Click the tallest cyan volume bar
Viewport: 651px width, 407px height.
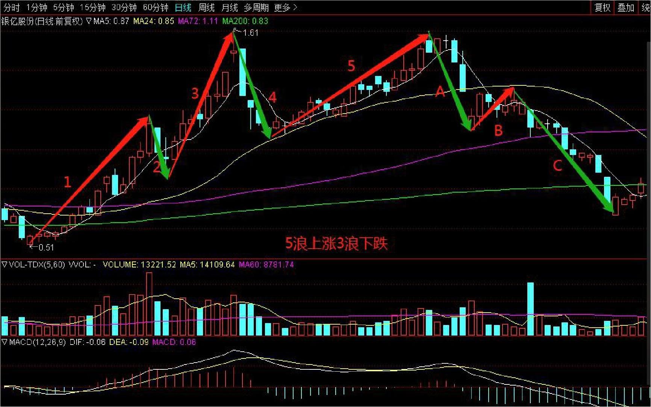(x=530, y=309)
